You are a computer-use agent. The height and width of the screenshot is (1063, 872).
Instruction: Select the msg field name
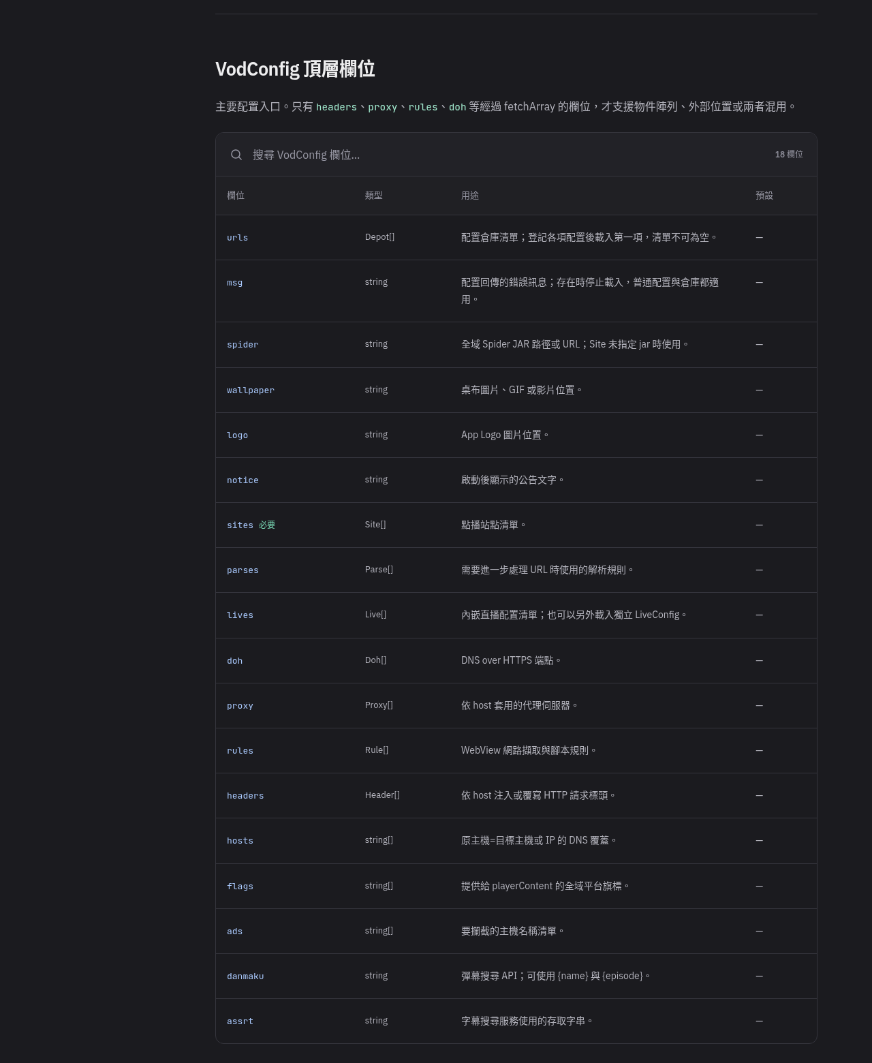coord(234,283)
